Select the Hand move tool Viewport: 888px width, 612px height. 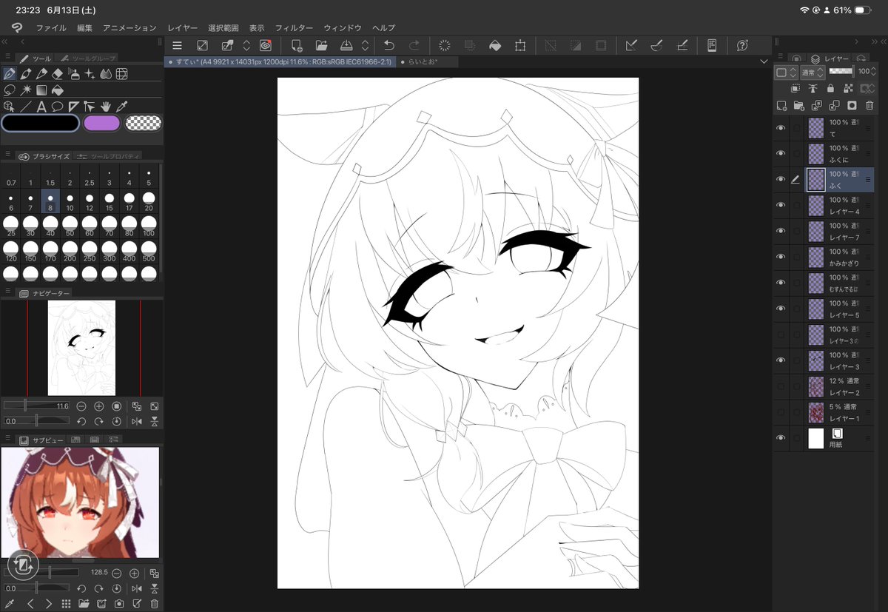(x=106, y=106)
